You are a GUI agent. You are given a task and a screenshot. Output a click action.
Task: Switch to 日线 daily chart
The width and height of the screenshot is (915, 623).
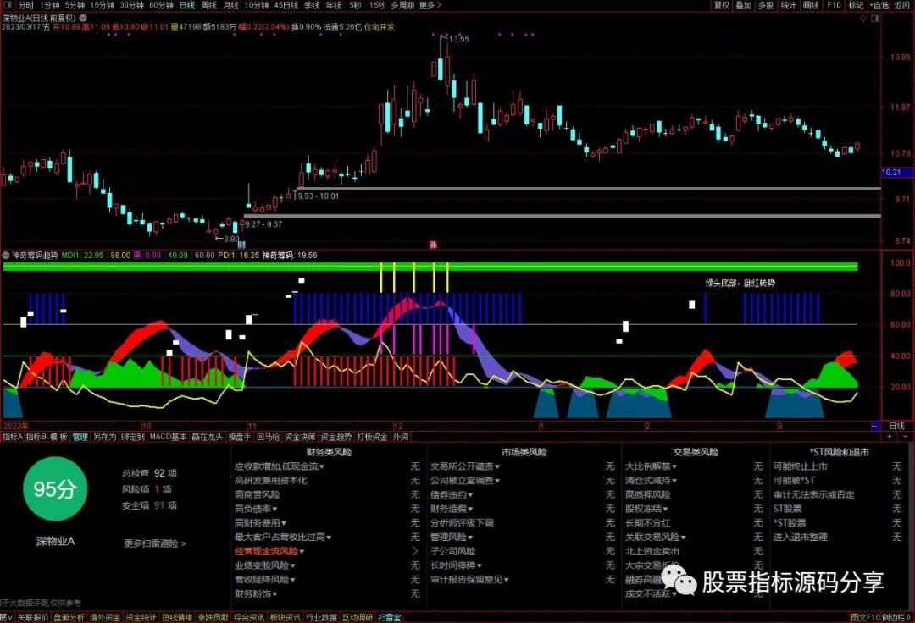187,5
